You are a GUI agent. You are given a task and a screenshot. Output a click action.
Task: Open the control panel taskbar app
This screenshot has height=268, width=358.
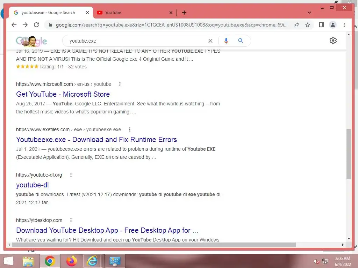[x=115, y=261]
